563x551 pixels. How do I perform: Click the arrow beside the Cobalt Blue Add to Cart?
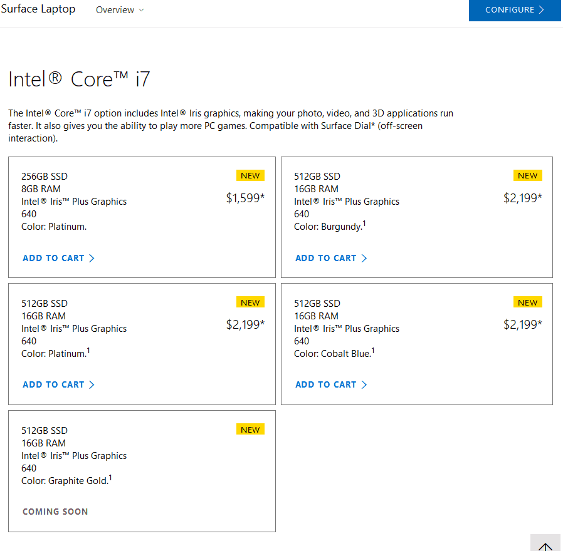click(364, 384)
